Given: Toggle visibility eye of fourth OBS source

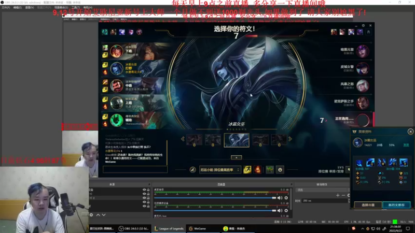Looking at the screenshot, I should [x=144, y=202].
